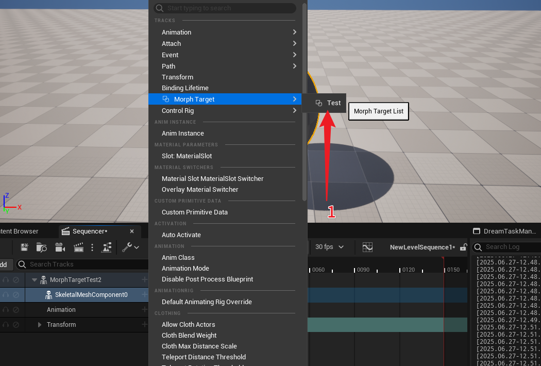Click the clapperboard render movie icon
This screenshot has width=541, height=366.
pyautogui.click(x=79, y=247)
